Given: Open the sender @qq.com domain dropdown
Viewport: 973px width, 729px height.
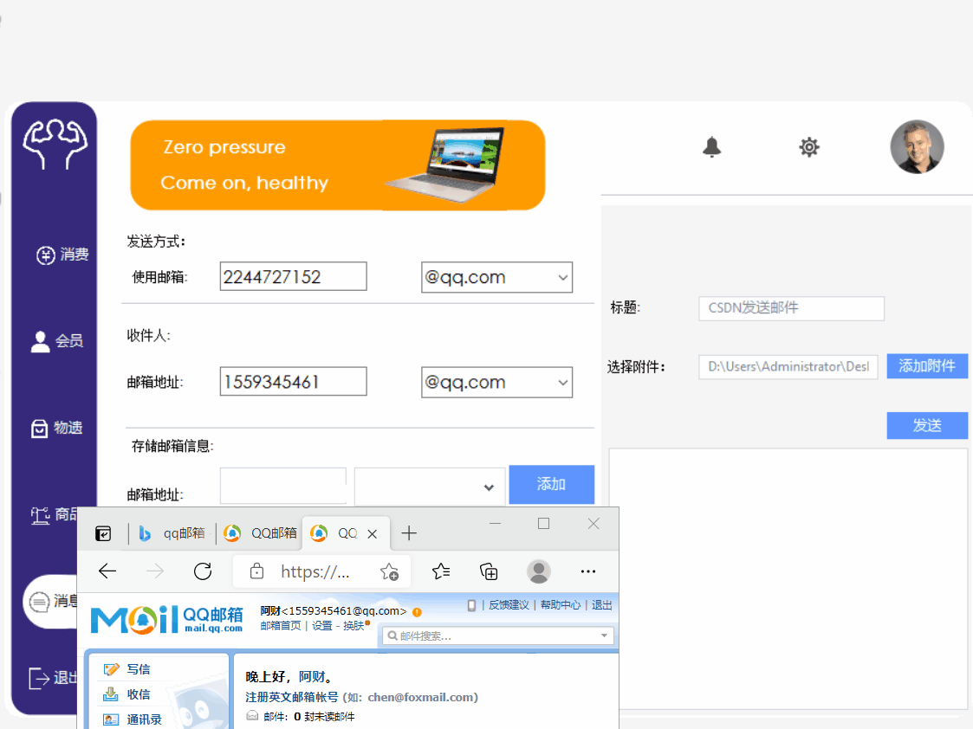Looking at the screenshot, I should [563, 277].
